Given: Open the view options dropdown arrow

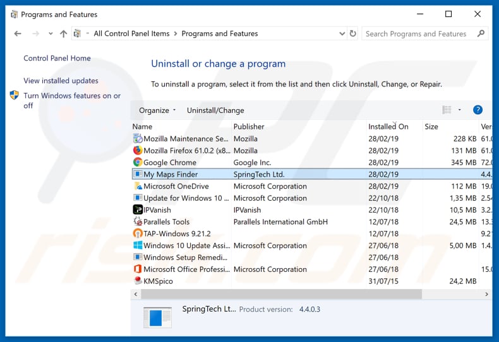Looking at the screenshot, I should click(x=460, y=110).
